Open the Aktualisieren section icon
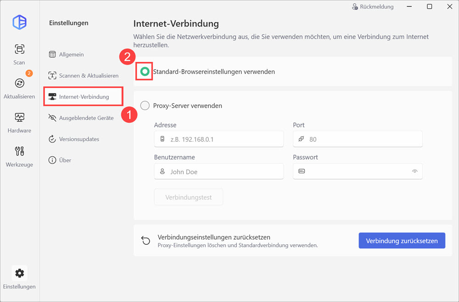 [20, 83]
